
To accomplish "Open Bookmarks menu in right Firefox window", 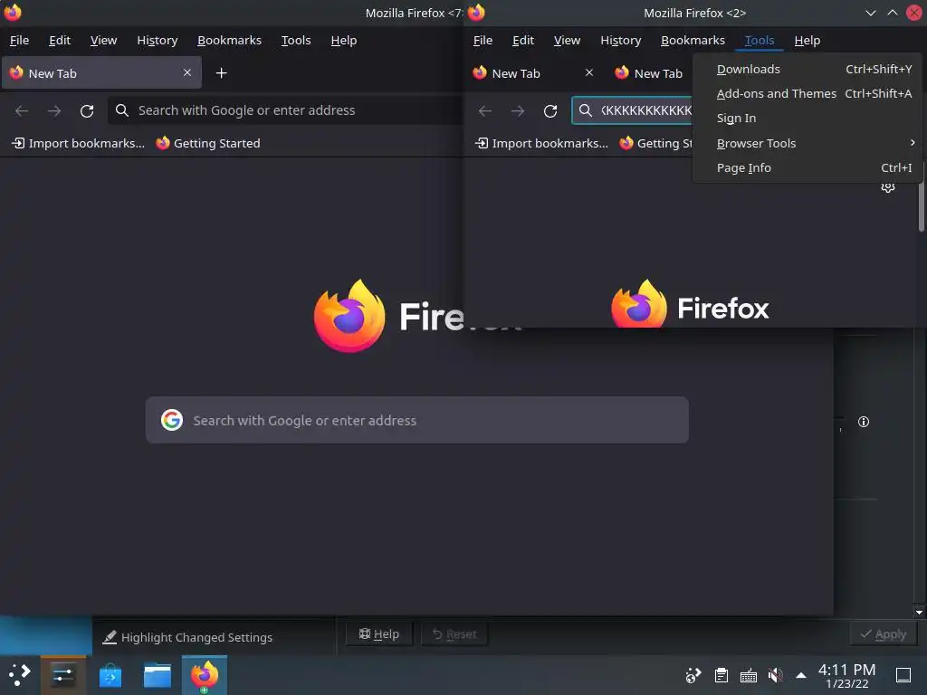I will (x=693, y=40).
